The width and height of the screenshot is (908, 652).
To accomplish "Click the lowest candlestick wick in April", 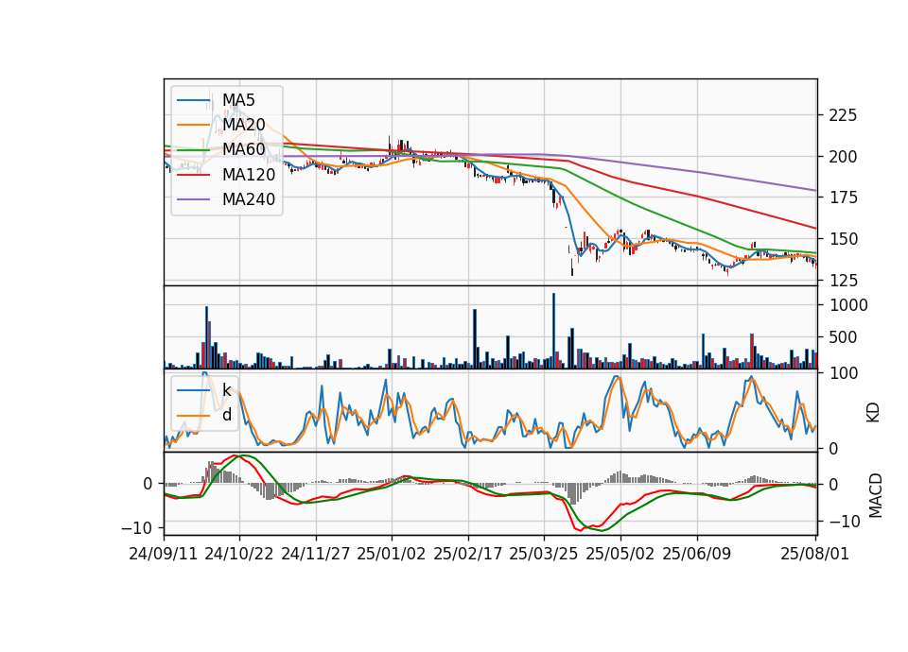I will (x=572, y=266).
